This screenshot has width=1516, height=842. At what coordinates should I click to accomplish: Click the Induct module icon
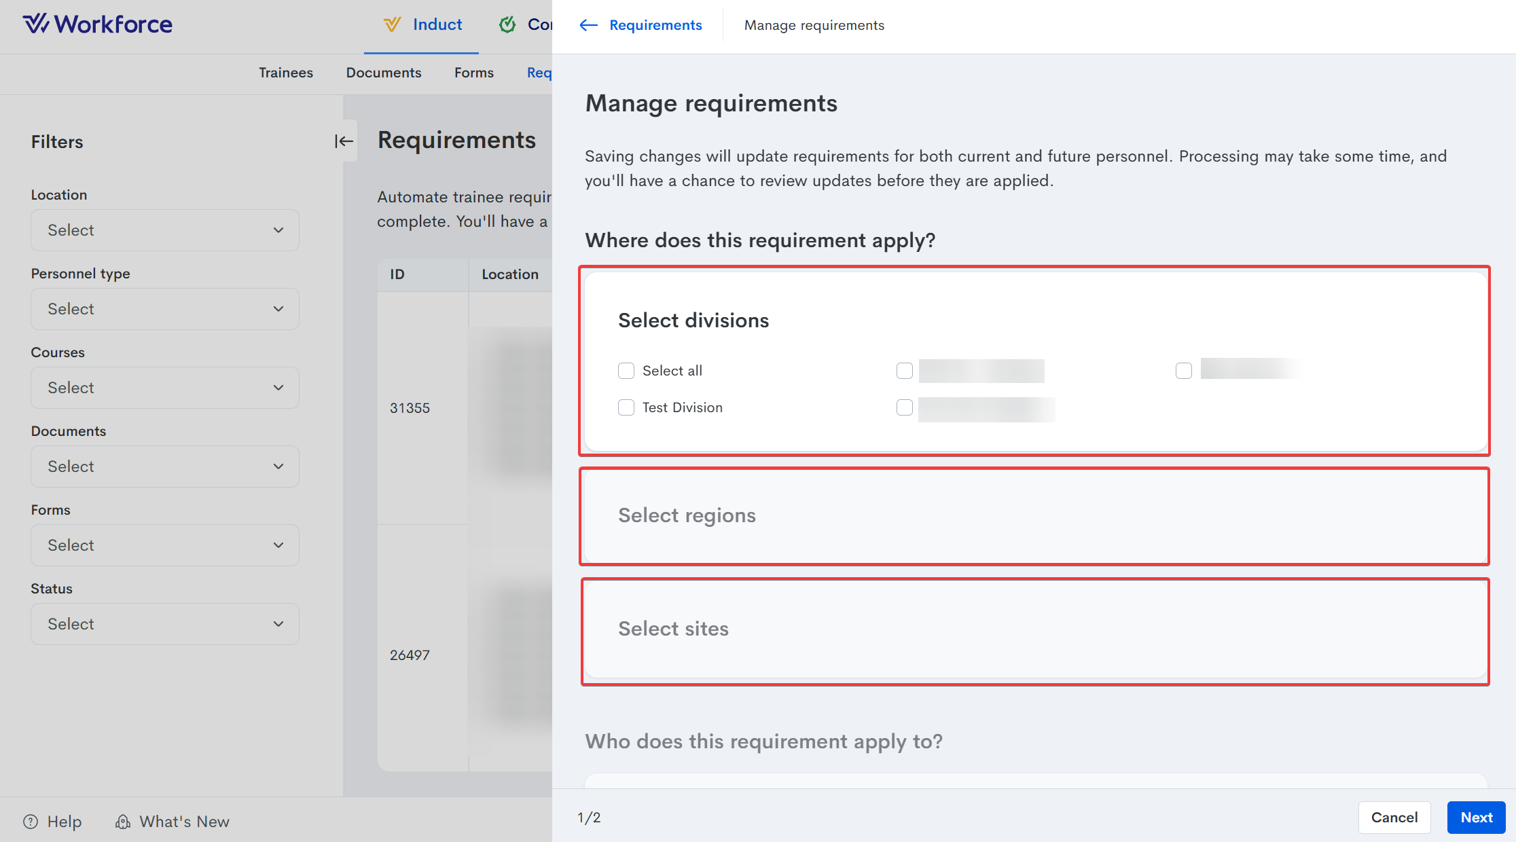click(x=392, y=25)
